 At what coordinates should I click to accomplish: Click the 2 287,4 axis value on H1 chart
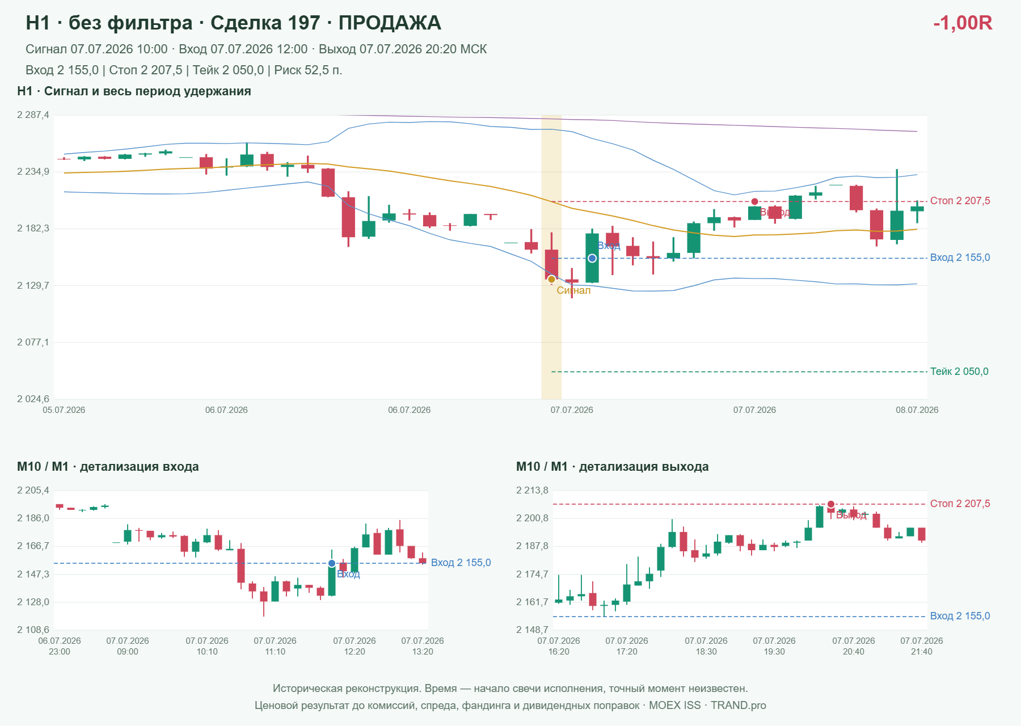pos(33,115)
